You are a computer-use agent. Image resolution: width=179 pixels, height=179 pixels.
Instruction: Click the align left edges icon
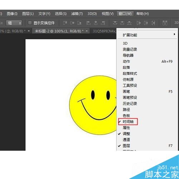pyautogui.click(x=88, y=23)
